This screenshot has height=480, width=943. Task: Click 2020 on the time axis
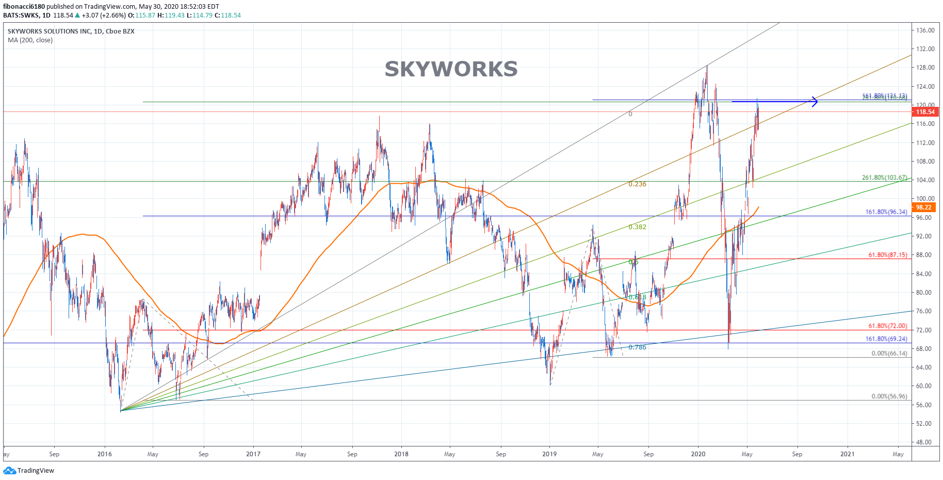pyautogui.click(x=697, y=455)
